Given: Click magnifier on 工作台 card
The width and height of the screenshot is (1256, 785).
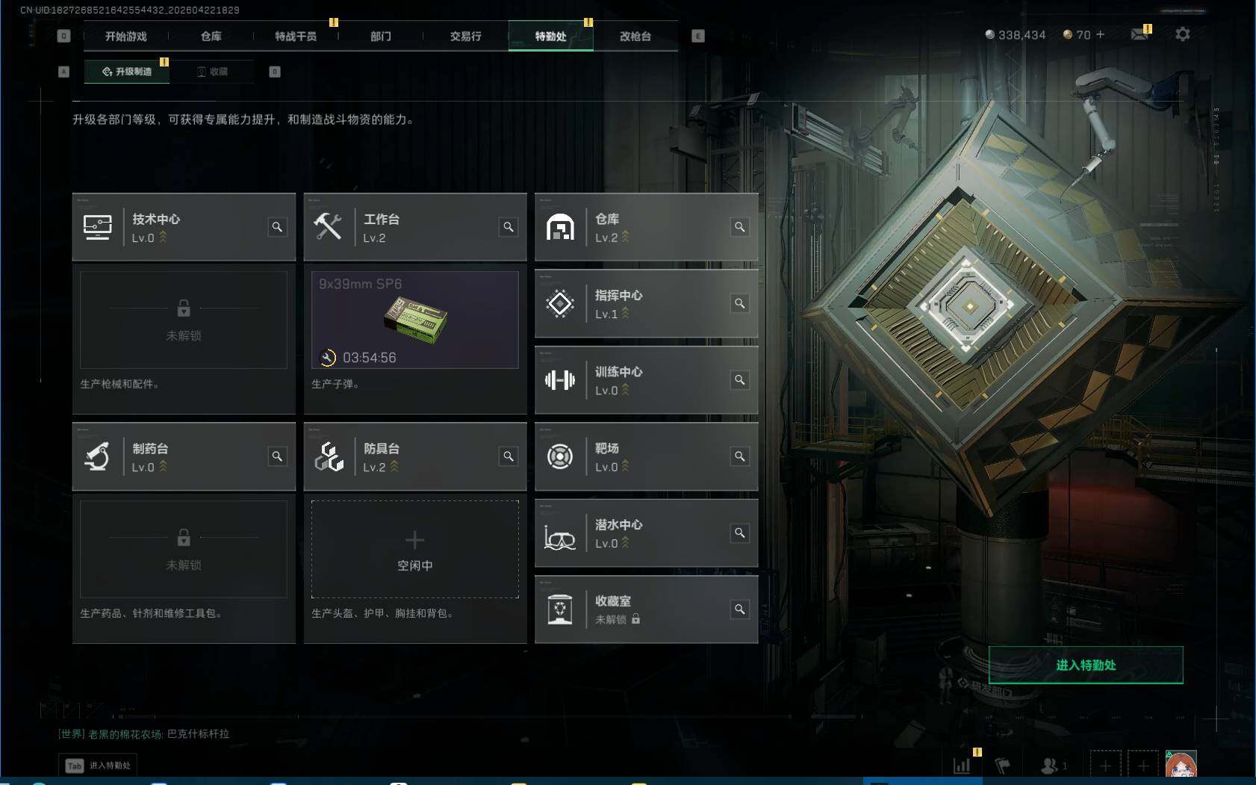Looking at the screenshot, I should click(x=509, y=227).
